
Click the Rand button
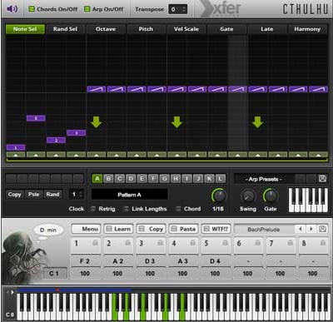(x=52, y=195)
